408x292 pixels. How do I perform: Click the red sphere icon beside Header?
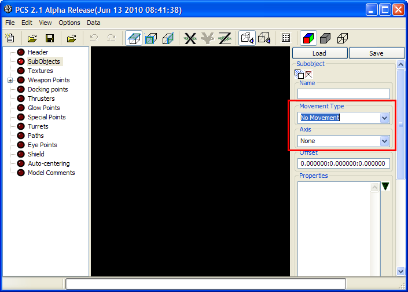click(21, 52)
